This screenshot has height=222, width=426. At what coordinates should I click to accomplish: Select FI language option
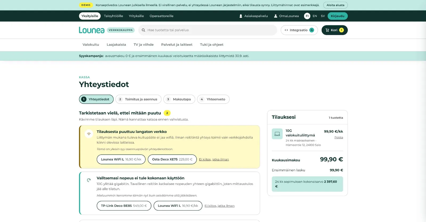(307, 16)
